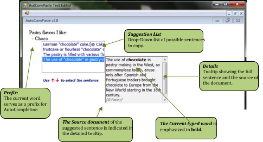This screenshot has height=142, width=263.
Task: Minimize the AutComPaste Text Editor main window
Action: pos(217,4)
